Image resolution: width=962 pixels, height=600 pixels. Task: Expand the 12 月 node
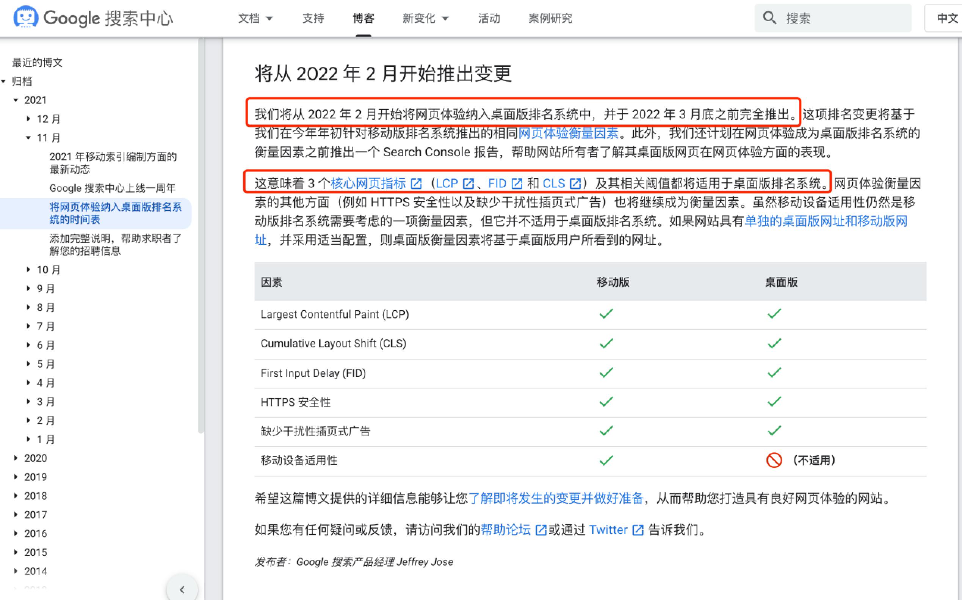pyautogui.click(x=28, y=119)
